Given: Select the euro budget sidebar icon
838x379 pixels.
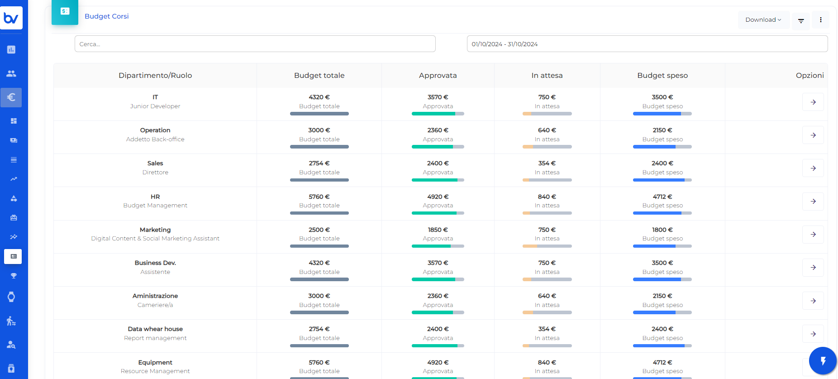Looking at the screenshot, I should click(11, 97).
